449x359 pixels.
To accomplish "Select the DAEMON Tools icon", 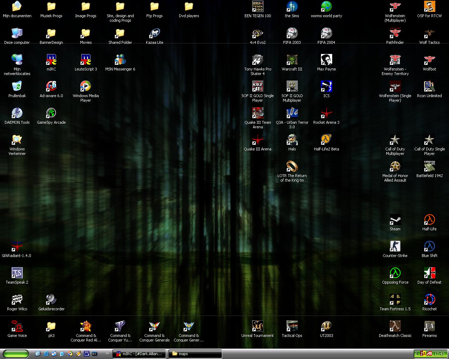I will (x=17, y=113).
